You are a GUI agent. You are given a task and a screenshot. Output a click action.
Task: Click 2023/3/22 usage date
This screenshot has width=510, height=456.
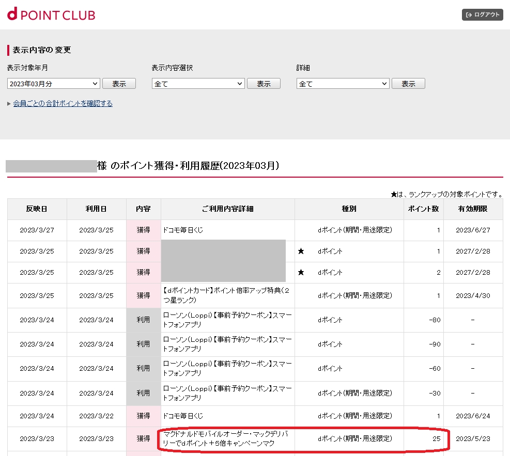[x=96, y=416]
